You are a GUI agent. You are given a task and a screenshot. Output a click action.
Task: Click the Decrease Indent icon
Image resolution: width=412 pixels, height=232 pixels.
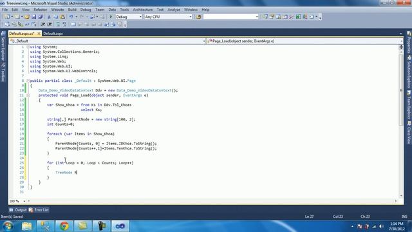tap(42, 24)
